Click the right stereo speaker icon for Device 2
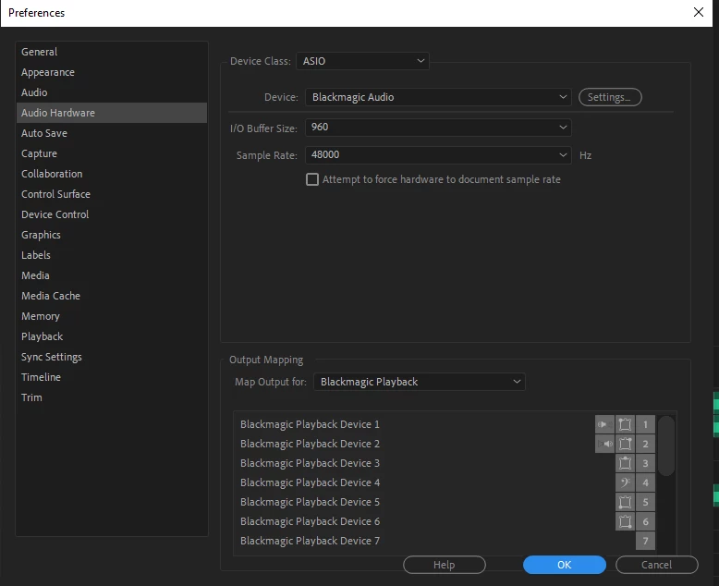This screenshot has height=586, width=719. click(604, 444)
